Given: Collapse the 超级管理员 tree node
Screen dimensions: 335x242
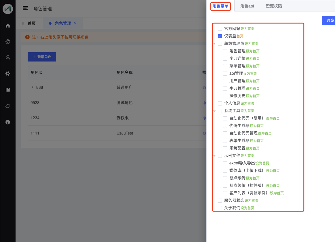Looking at the screenshot, I should click(214, 44).
